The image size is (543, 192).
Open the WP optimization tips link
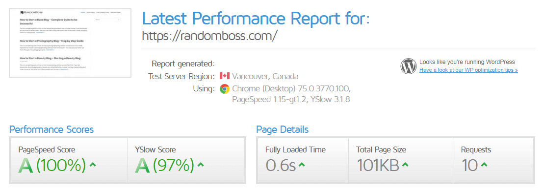tap(468, 70)
